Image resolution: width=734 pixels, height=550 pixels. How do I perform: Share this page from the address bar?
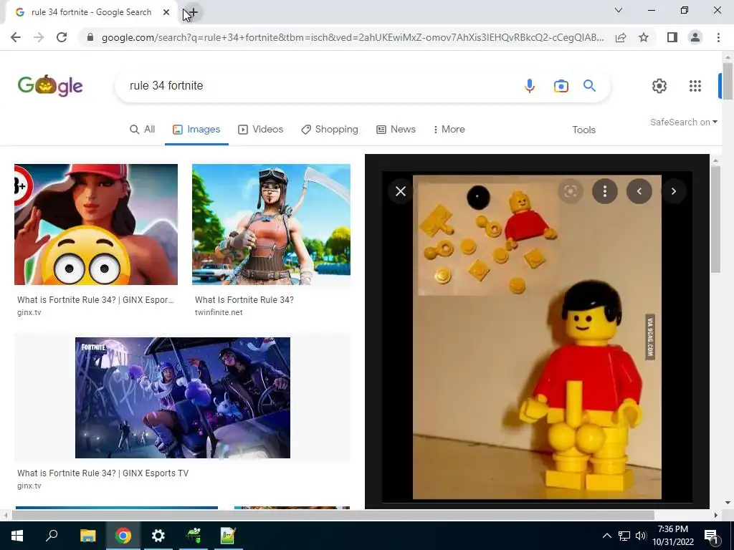[621, 37]
